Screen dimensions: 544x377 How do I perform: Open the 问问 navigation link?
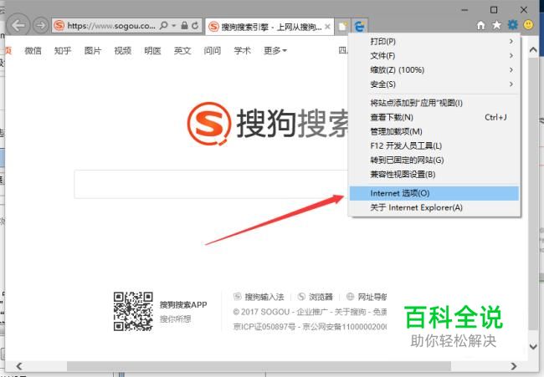pyautogui.click(x=213, y=51)
